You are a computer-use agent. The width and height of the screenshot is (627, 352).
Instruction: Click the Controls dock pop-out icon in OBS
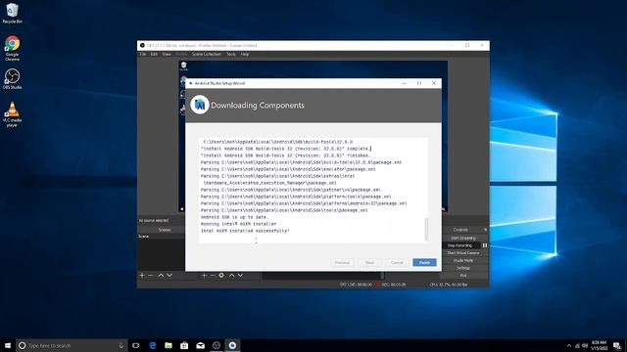pos(486,230)
